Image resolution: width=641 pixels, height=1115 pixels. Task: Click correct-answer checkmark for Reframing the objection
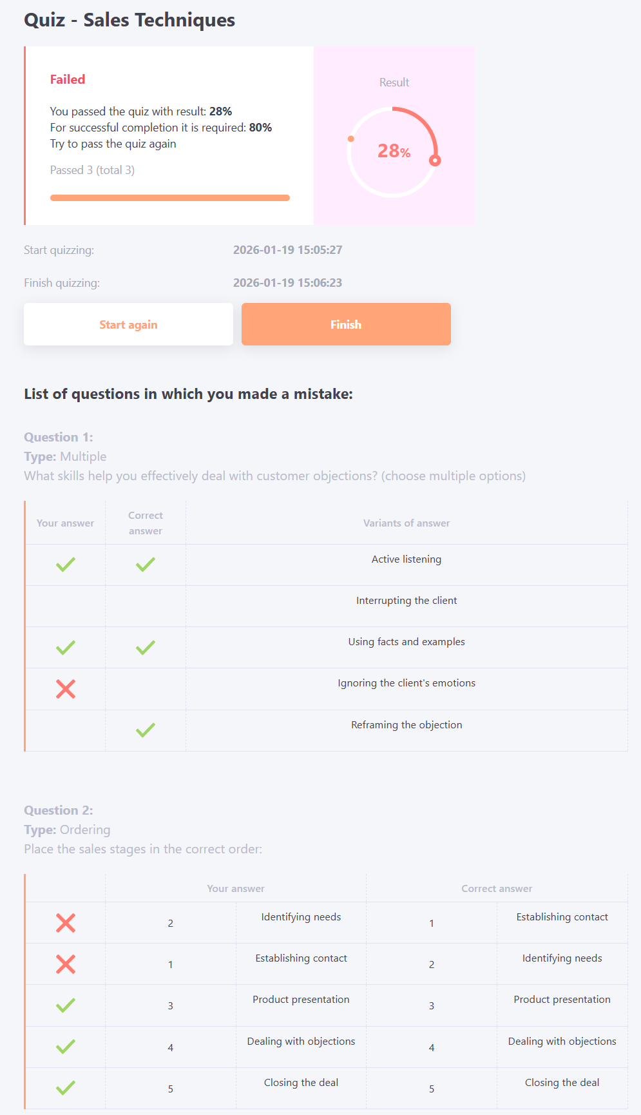pyautogui.click(x=146, y=730)
